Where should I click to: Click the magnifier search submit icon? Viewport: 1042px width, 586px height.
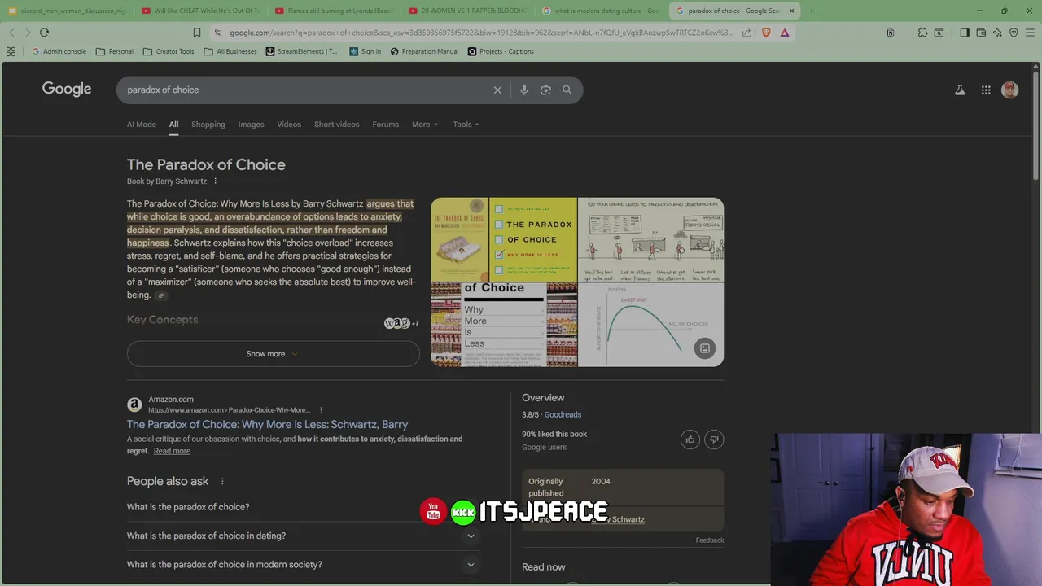567,90
